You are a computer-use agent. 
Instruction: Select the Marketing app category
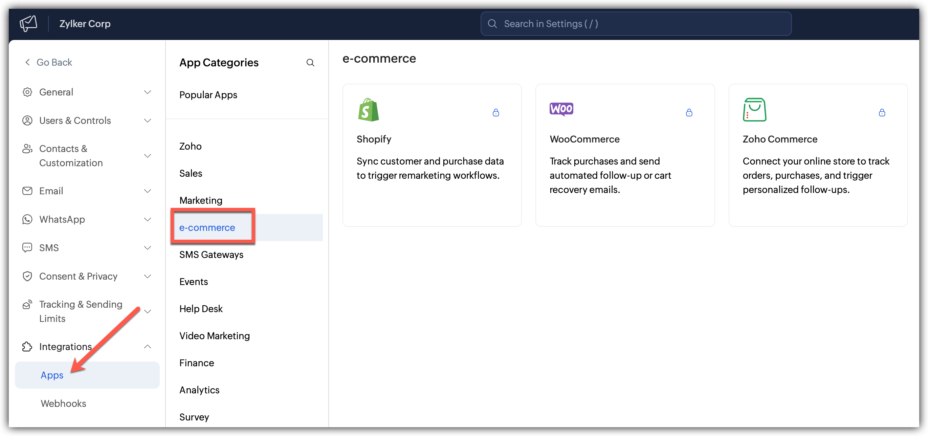tap(201, 200)
